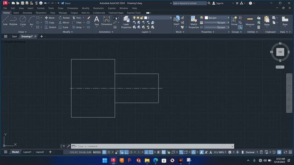This screenshot has width=294, height=165.
Task: Click the Insert block icon
Action: click(176, 20)
